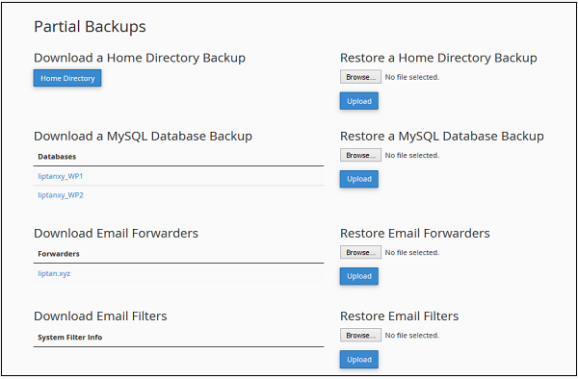578x379 pixels.
Task: Download the liptanxy_WP1 database backup
Action: (61, 176)
